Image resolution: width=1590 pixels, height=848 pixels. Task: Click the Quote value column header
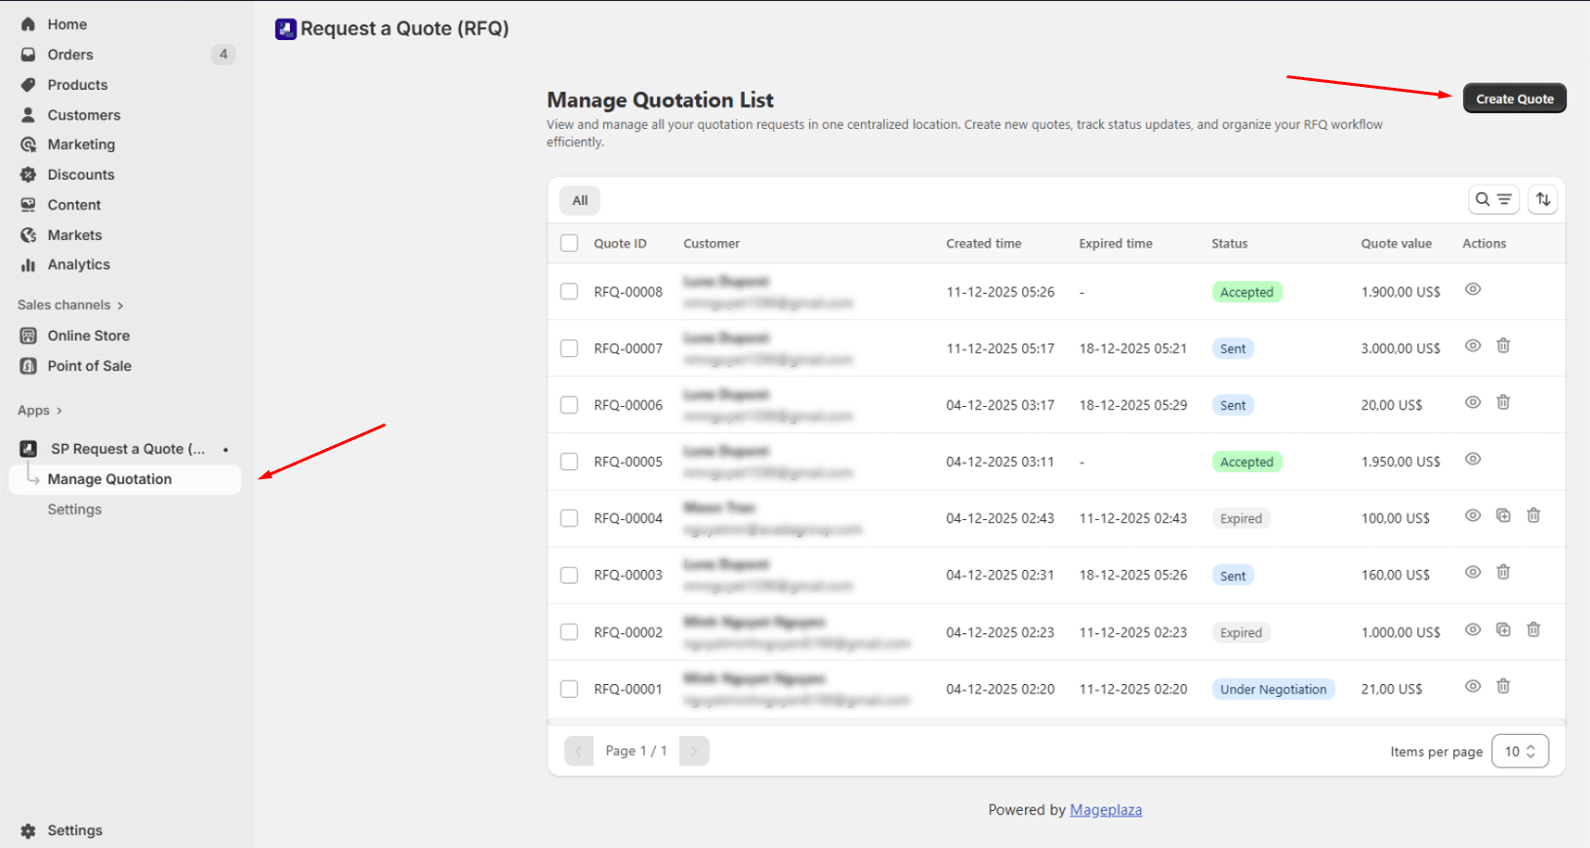click(1397, 243)
